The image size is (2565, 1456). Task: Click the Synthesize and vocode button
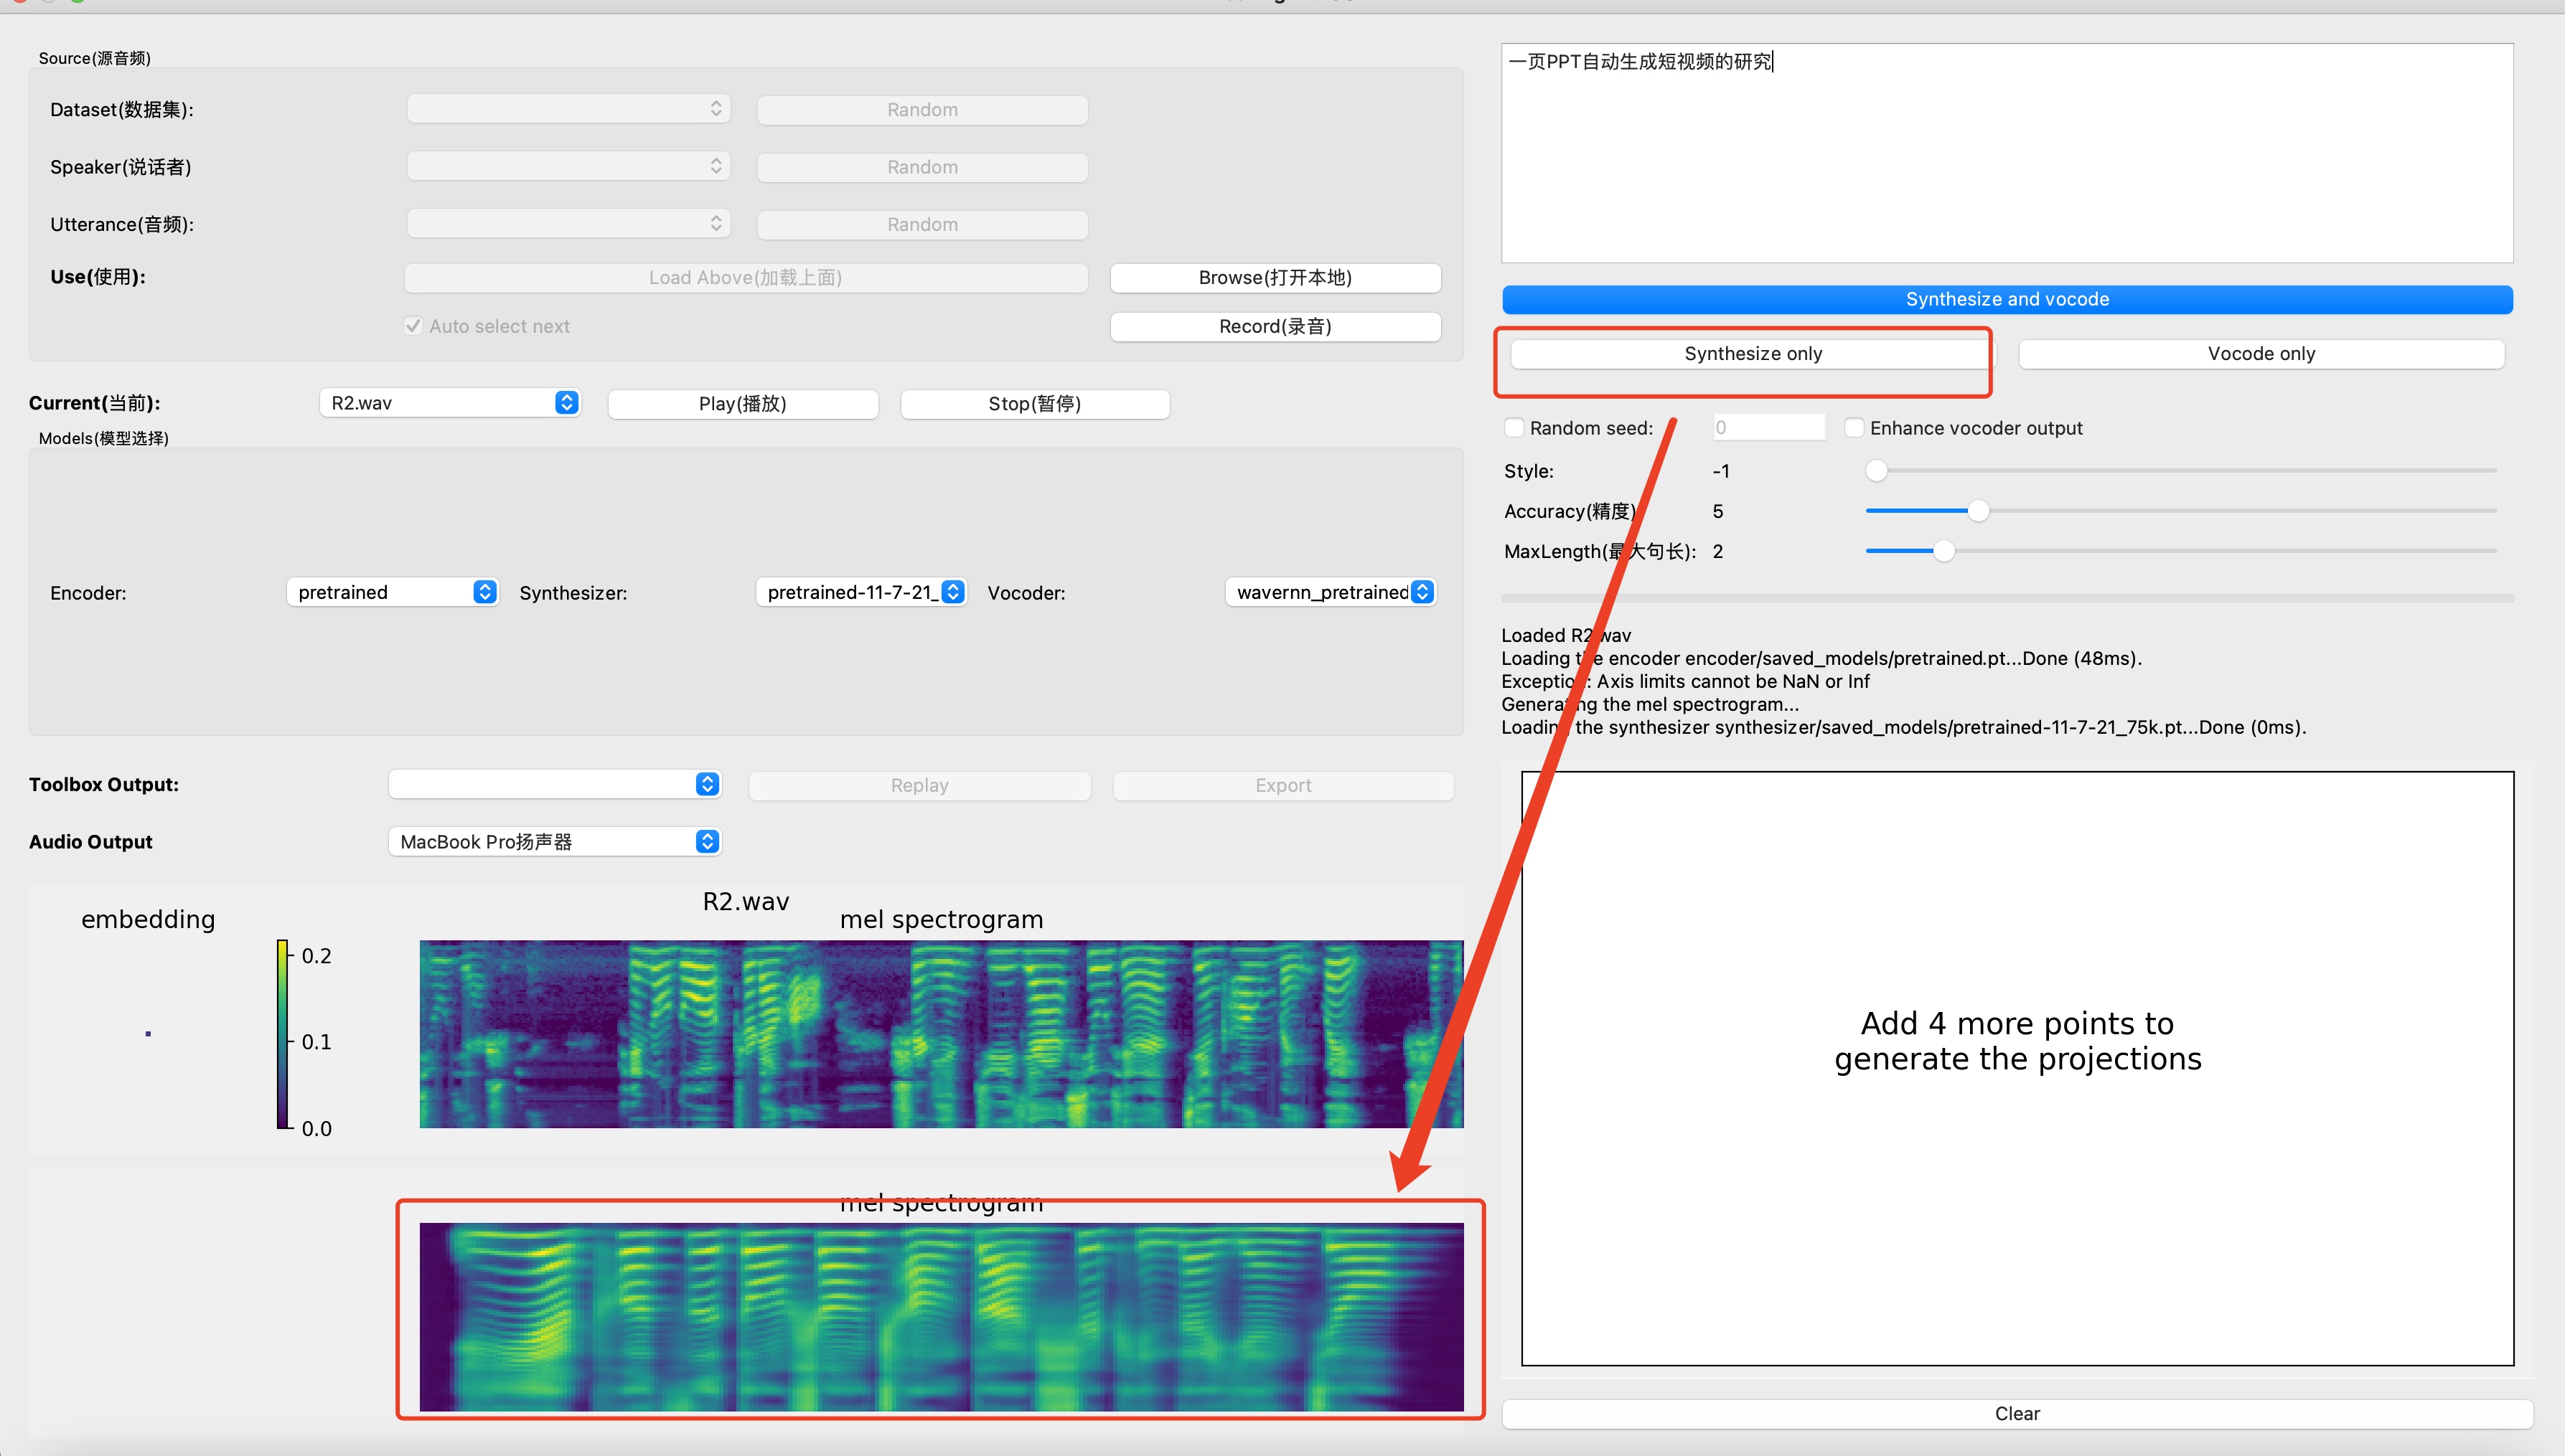2007,299
